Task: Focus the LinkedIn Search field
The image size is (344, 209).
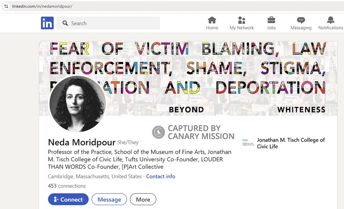Action: pos(108,23)
